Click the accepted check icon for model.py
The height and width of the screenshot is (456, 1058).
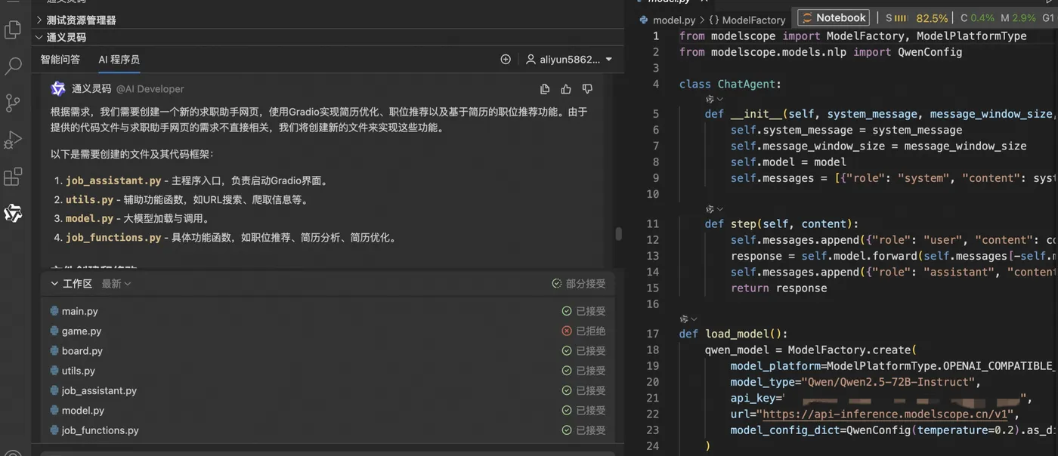click(x=567, y=411)
